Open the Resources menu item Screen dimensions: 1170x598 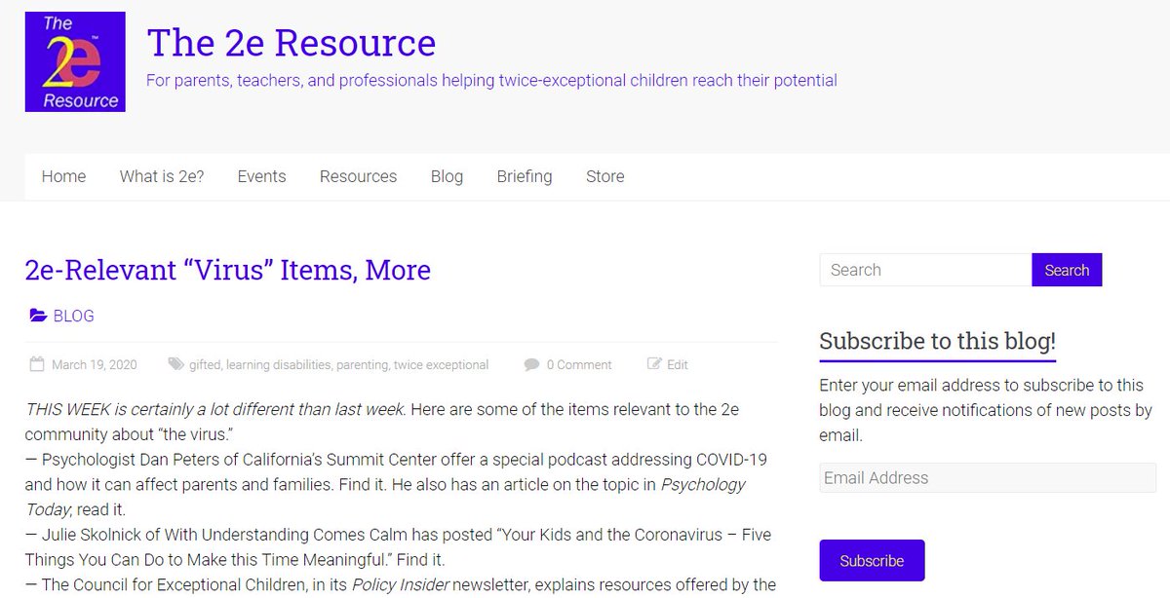358,176
